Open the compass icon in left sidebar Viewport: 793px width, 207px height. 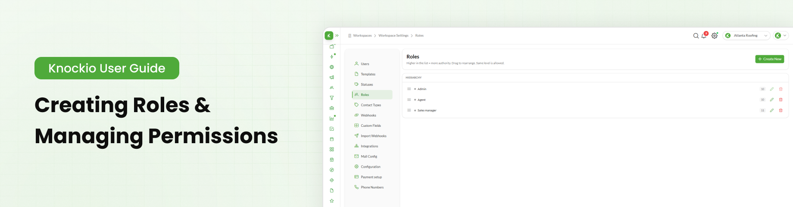click(331, 170)
